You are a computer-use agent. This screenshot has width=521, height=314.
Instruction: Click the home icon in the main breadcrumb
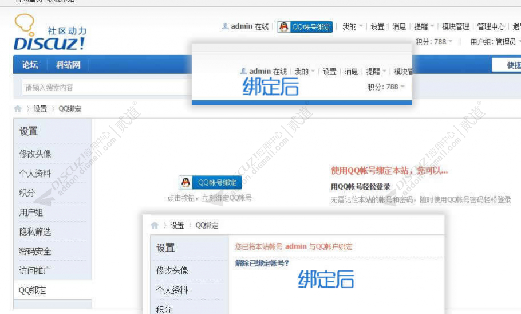18,109
